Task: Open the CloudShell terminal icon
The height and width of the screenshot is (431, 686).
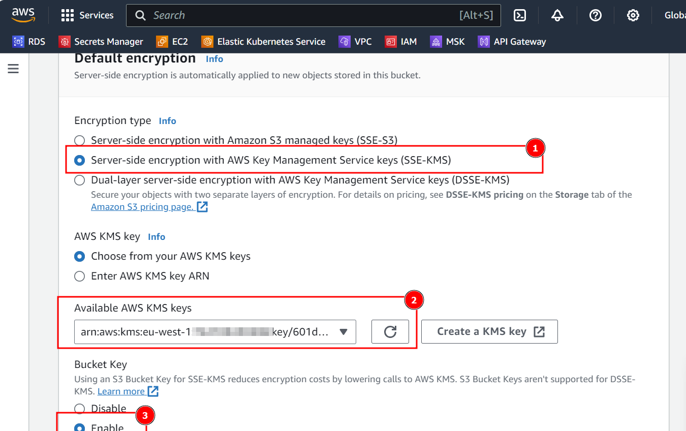Action: [x=520, y=15]
